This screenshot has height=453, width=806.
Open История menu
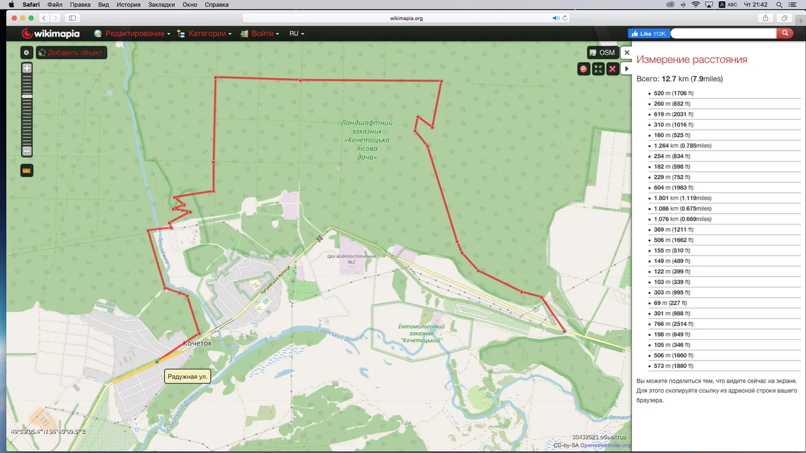click(128, 4)
